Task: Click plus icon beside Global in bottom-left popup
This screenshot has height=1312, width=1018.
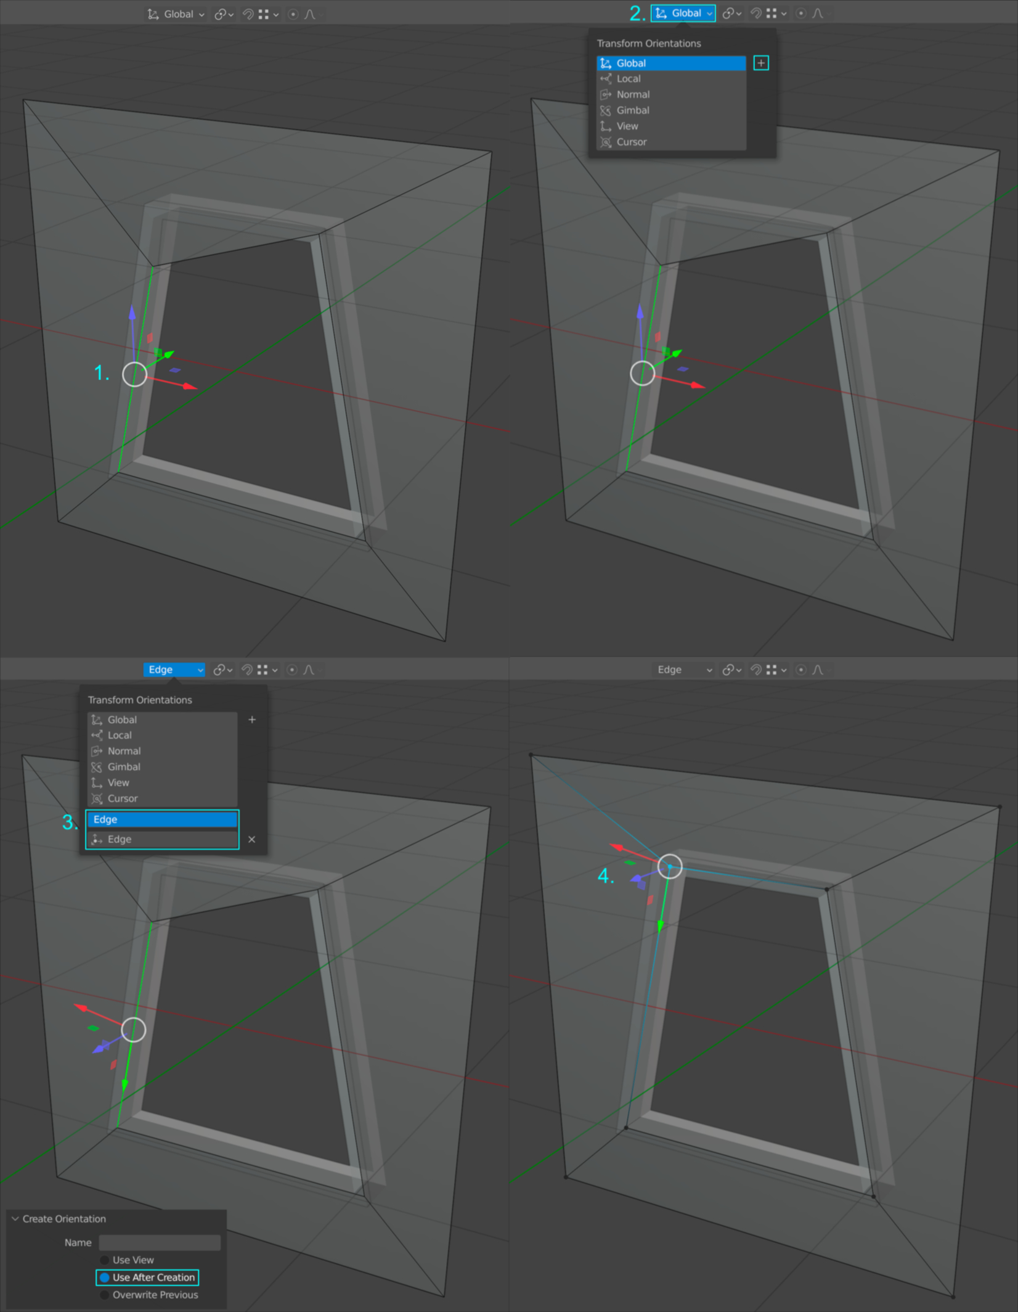Action: coord(252,720)
